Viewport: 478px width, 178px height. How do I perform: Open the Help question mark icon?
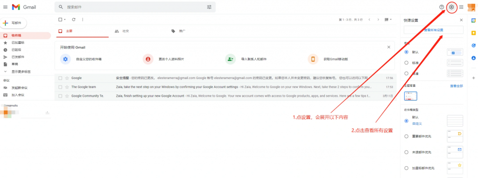pos(442,7)
